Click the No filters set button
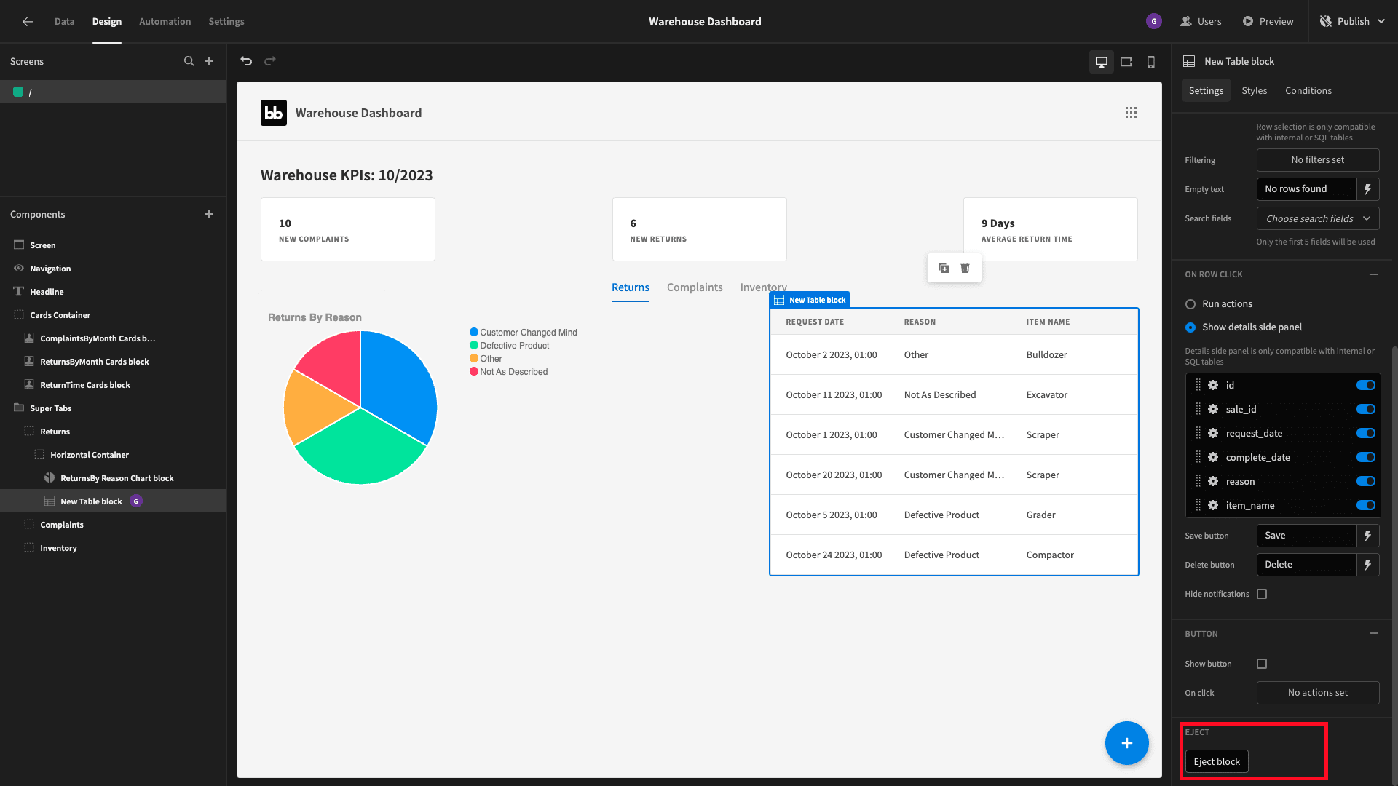 1318,160
